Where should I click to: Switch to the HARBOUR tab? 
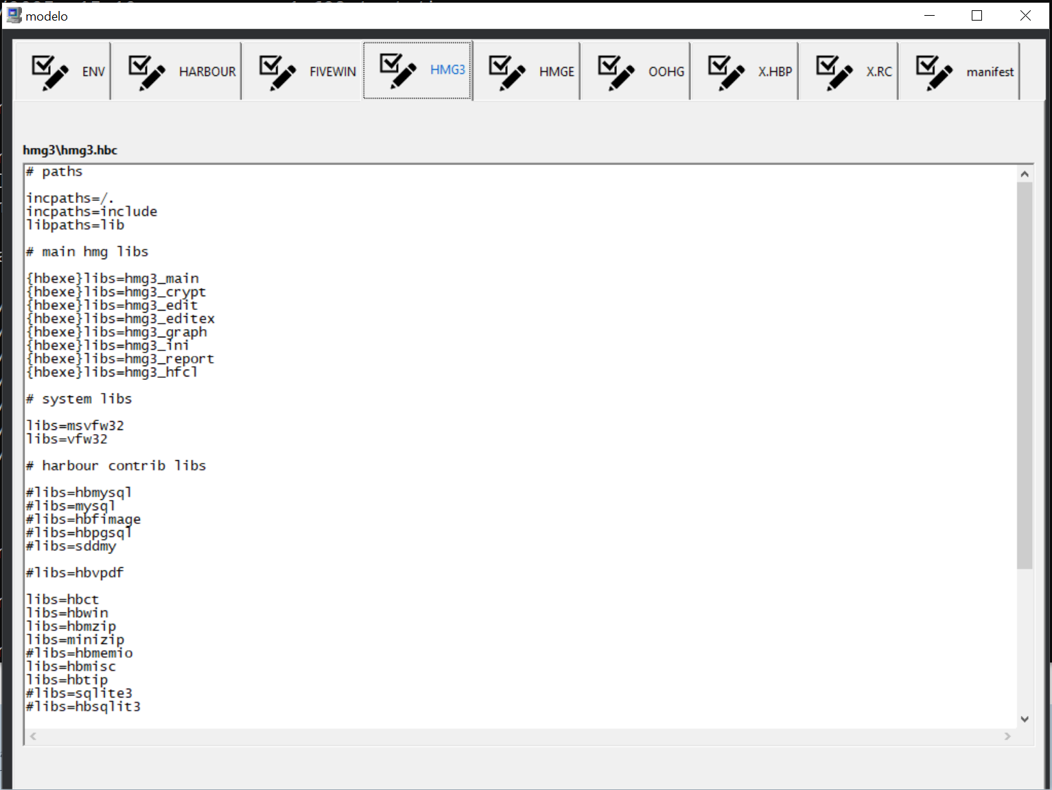tap(176, 71)
